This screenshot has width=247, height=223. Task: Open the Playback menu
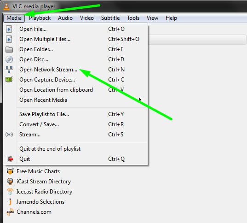[40, 18]
